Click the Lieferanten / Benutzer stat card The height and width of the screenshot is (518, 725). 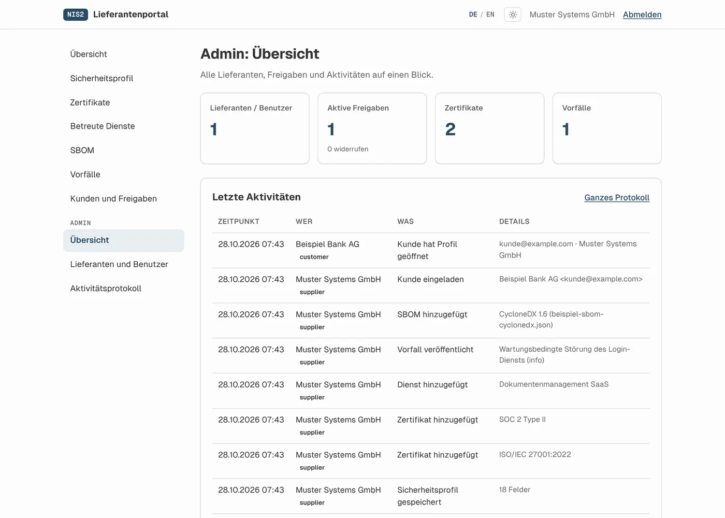(255, 128)
